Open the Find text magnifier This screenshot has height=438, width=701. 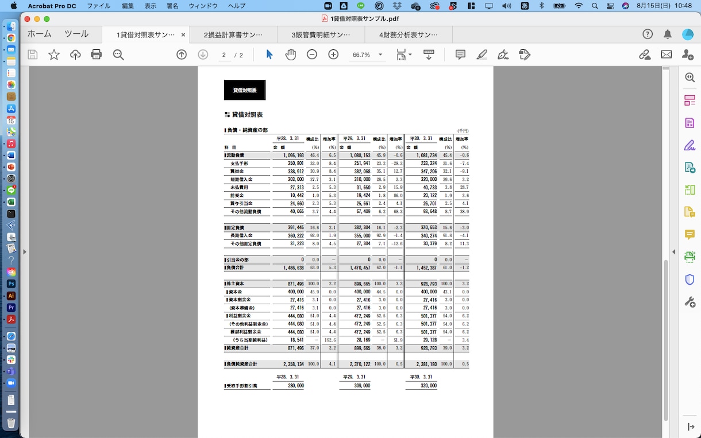tap(118, 55)
